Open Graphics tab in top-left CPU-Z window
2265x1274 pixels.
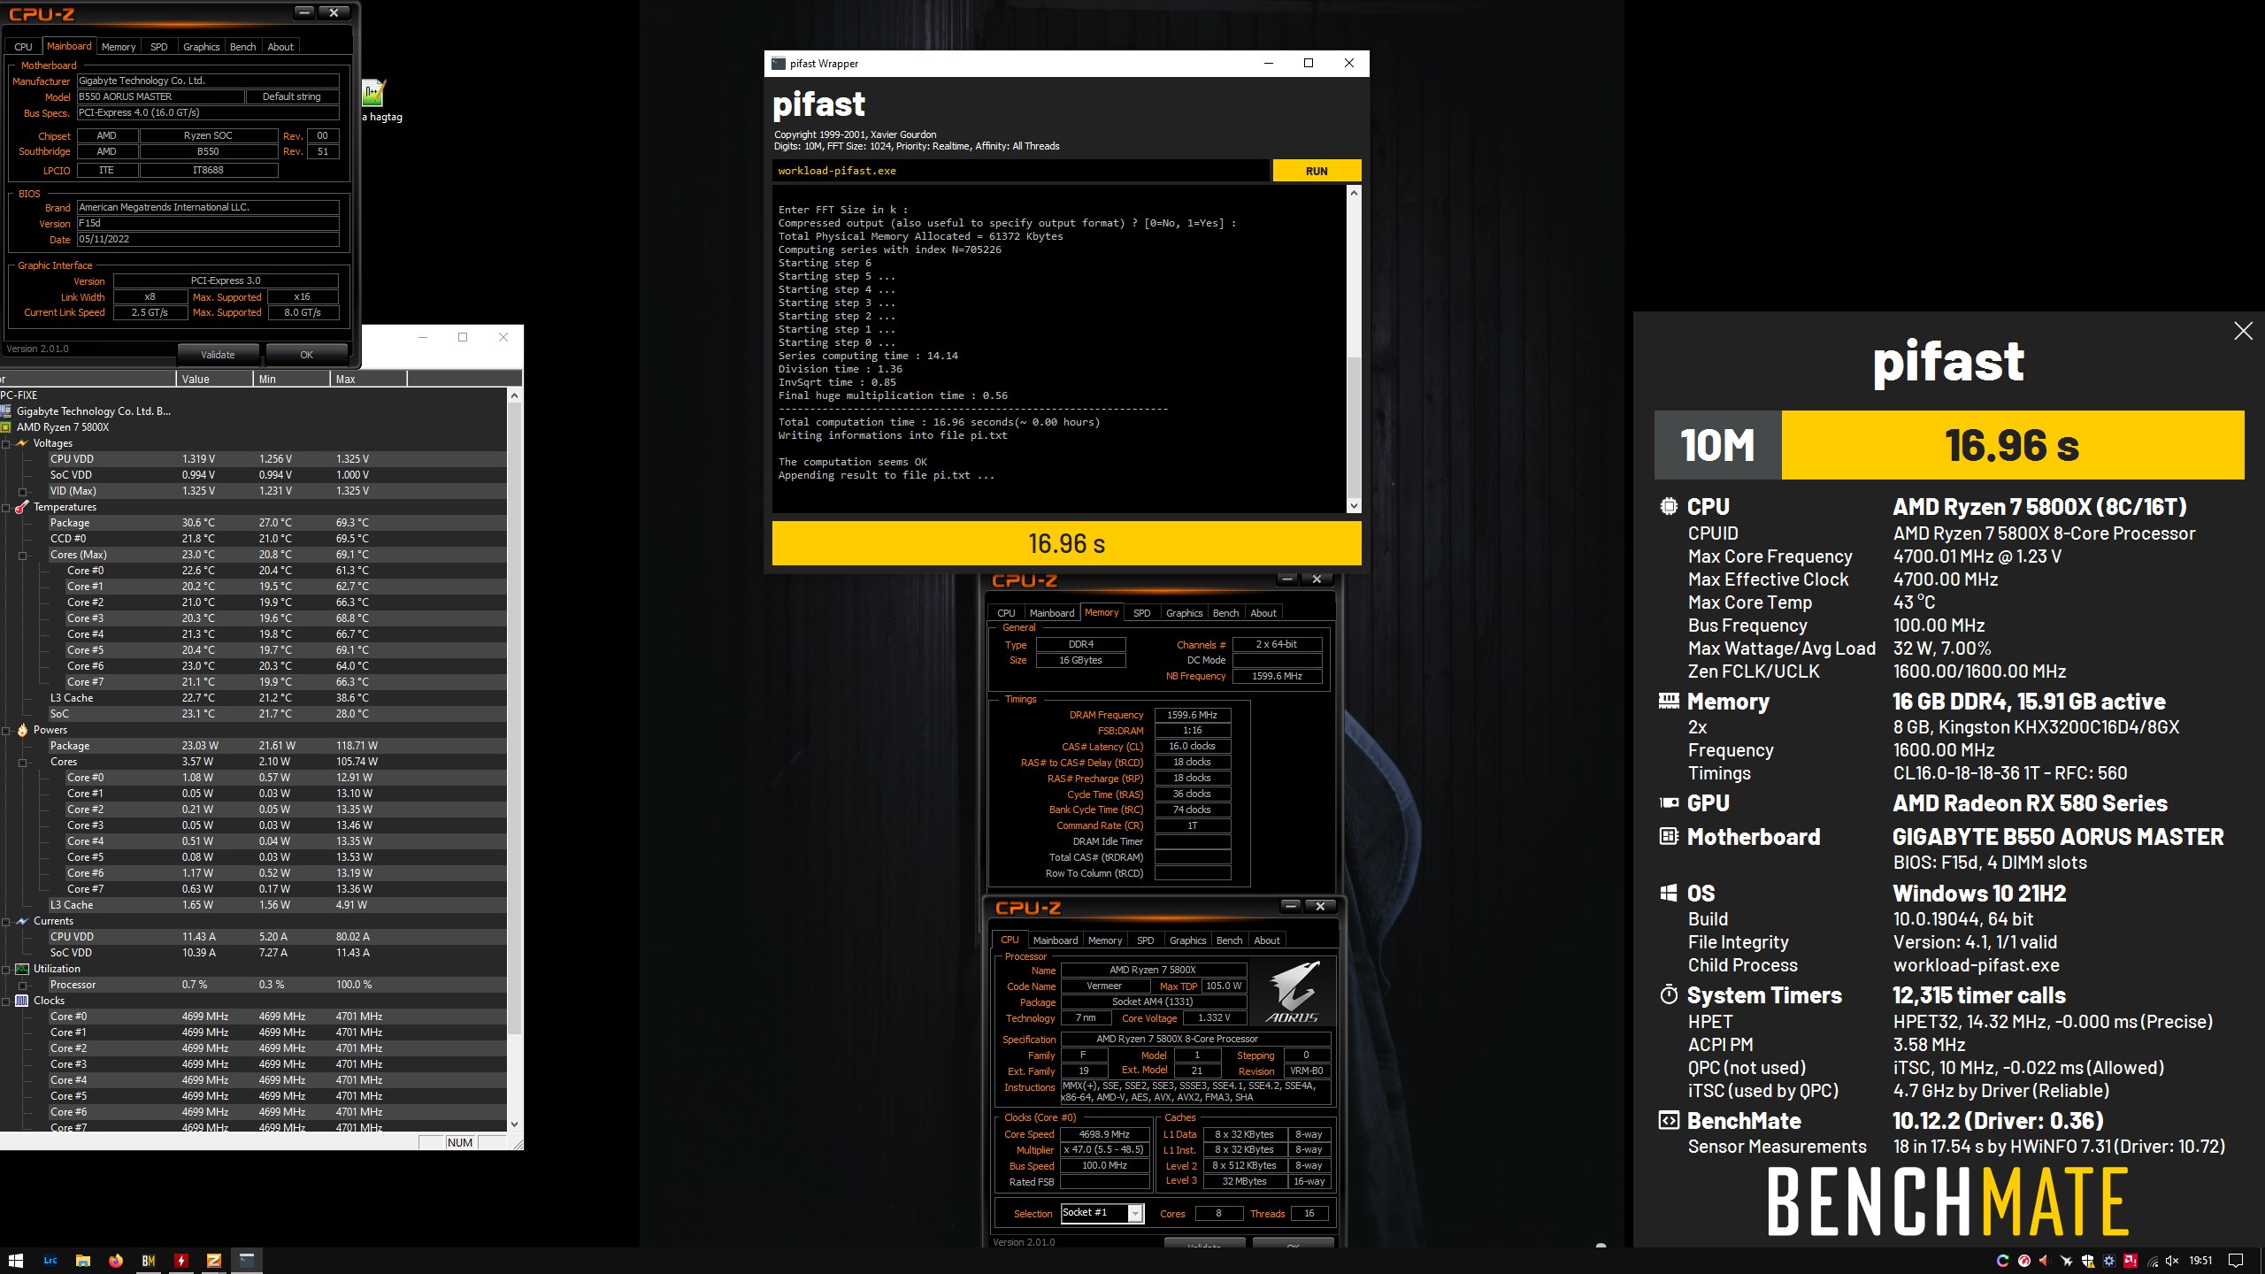[x=201, y=47]
